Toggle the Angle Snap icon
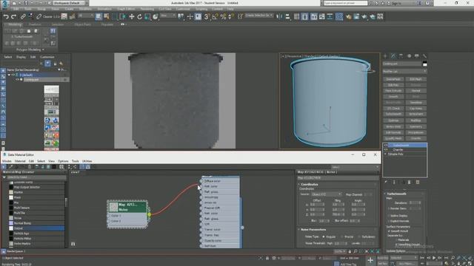 click(215, 16)
